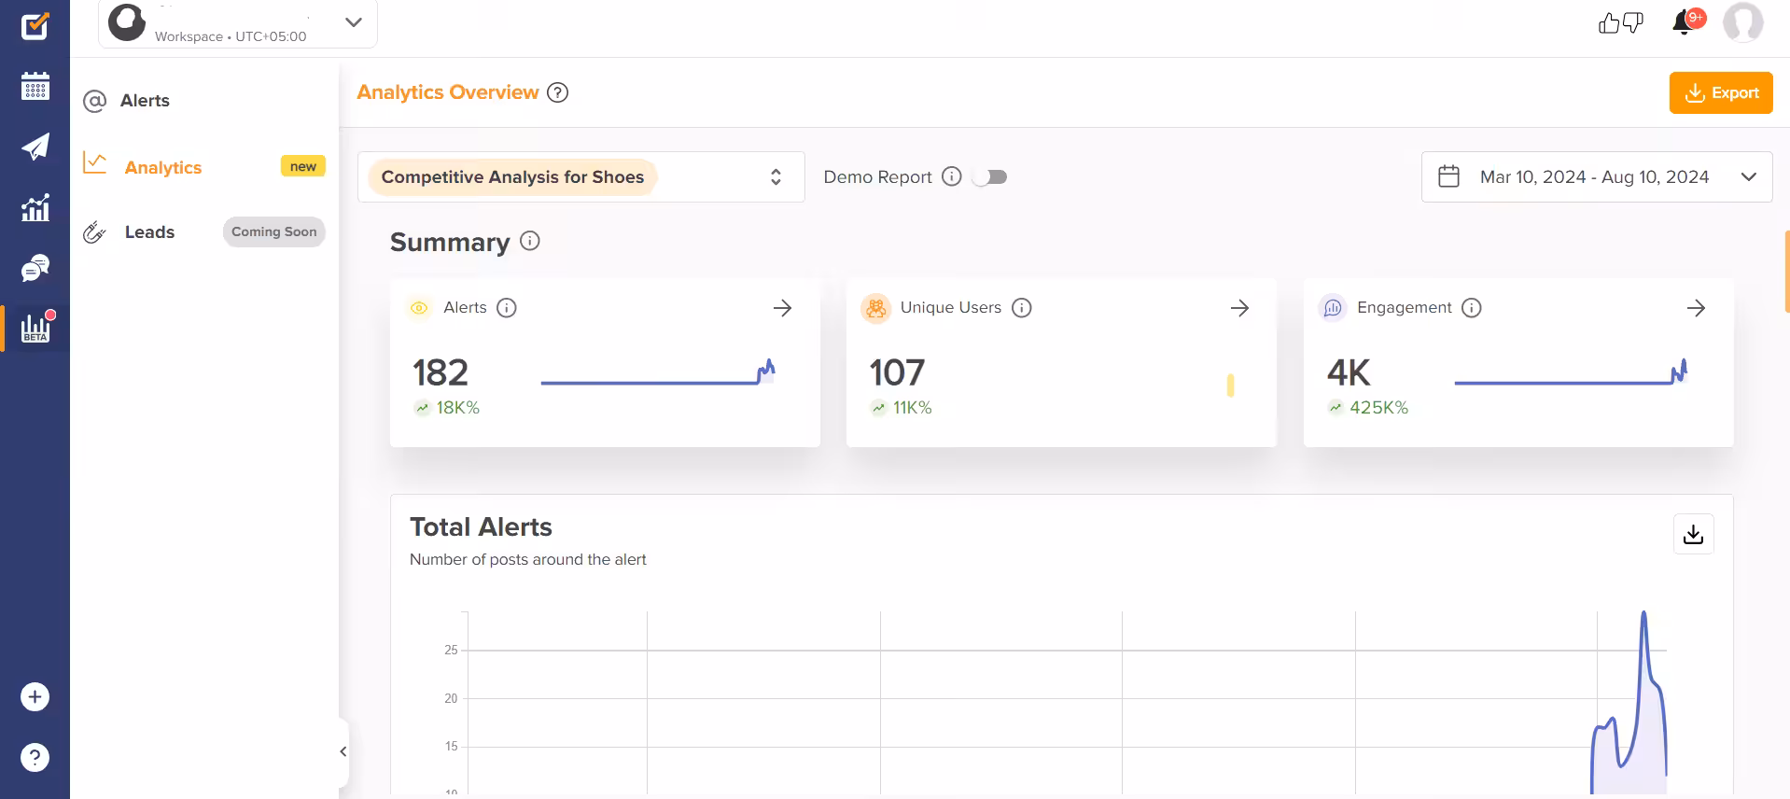1790x799 pixels.
Task: Toggle the Demo Report switch
Action: (989, 176)
